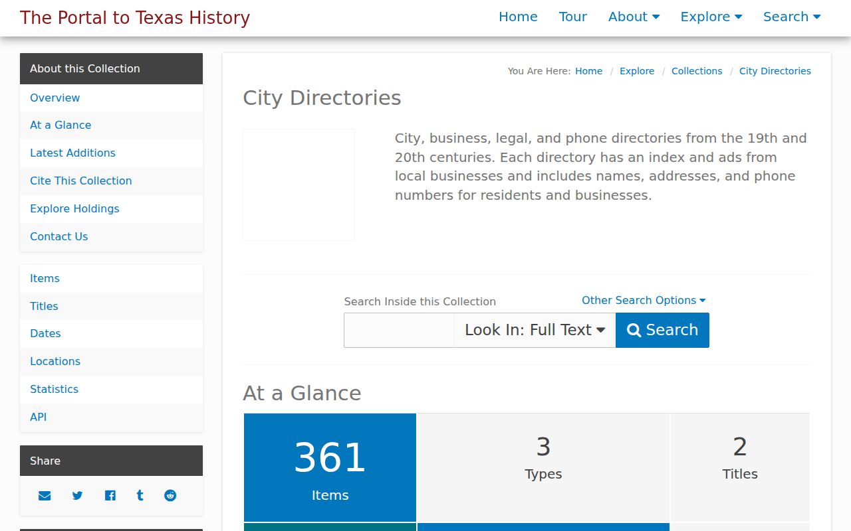Click the blue Search button
The image size is (851, 531).
pos(662,330)
